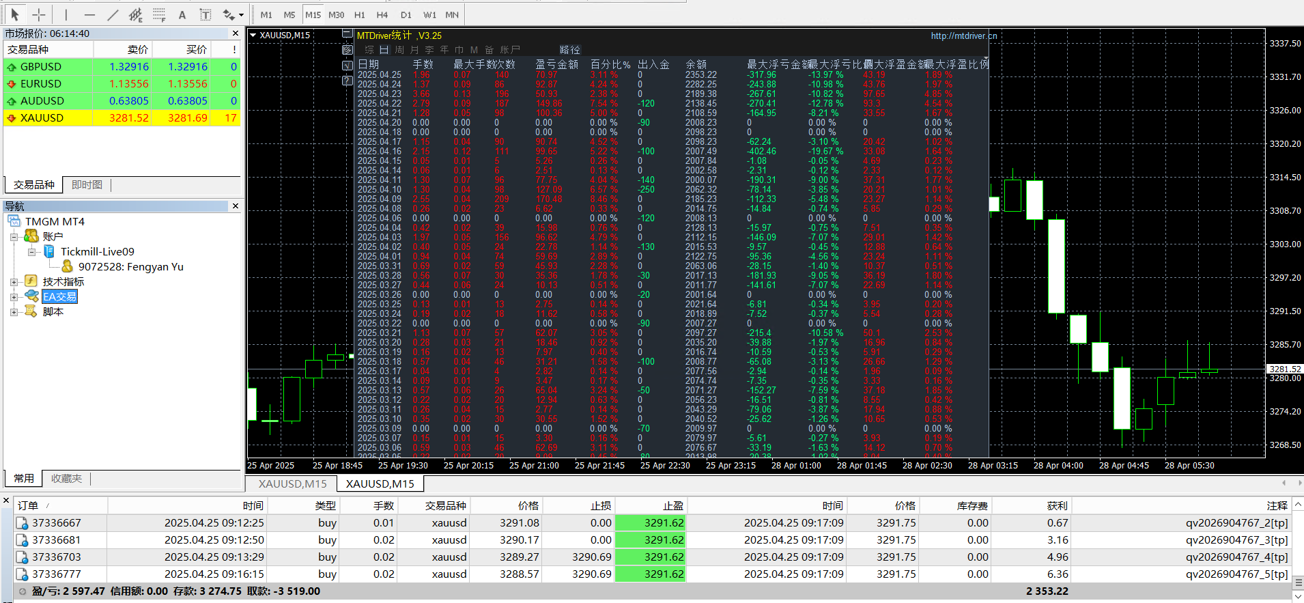Image resolution: width=1304 pixels, height=603 pixels.
Task: Select the XAUUSD row in market watch
Action: click(x=122, y=118)
